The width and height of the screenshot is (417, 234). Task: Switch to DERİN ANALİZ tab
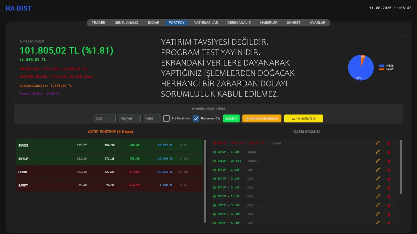coord(239,23)
